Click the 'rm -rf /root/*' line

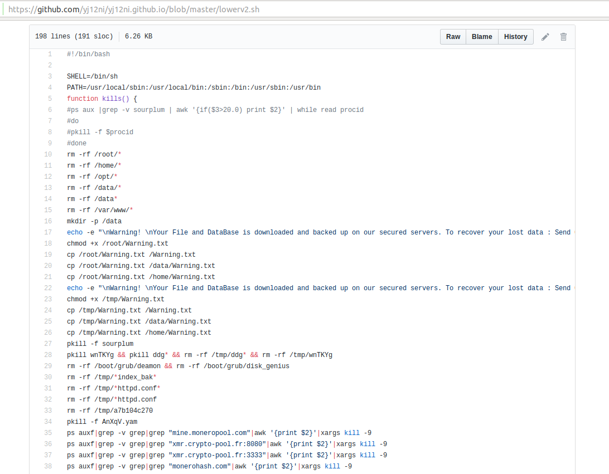94,154
